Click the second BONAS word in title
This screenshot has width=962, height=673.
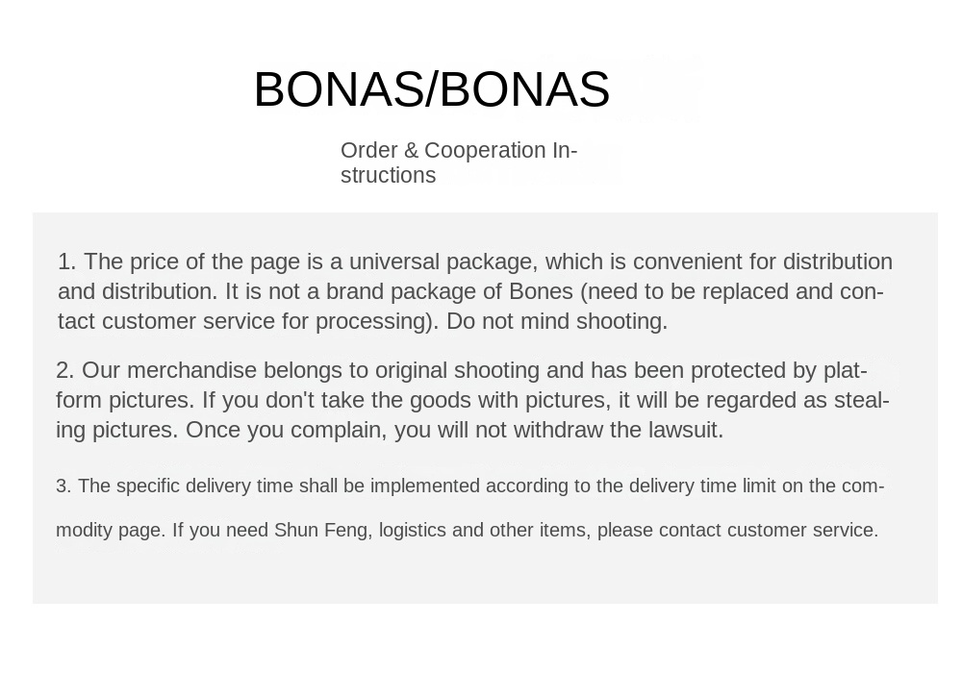(x=525, y=89)
